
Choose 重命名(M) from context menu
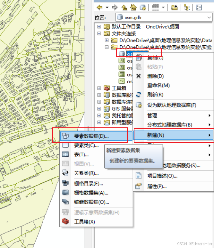158,86
